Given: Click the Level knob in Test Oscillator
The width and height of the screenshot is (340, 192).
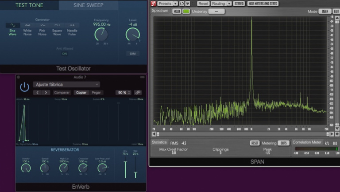Looking at the screenshot, I should tap(133, 34).
